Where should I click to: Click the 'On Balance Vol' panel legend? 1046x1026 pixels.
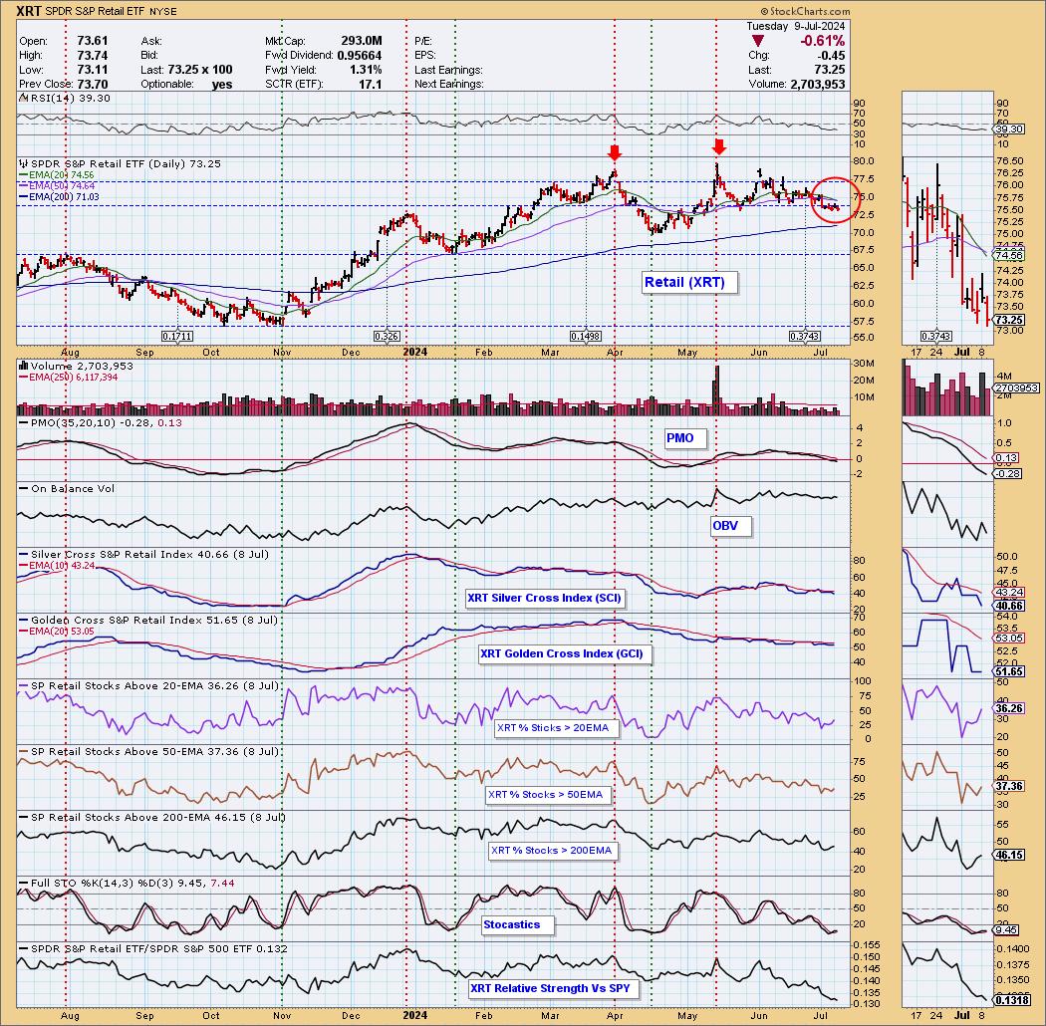pos(67,488)
